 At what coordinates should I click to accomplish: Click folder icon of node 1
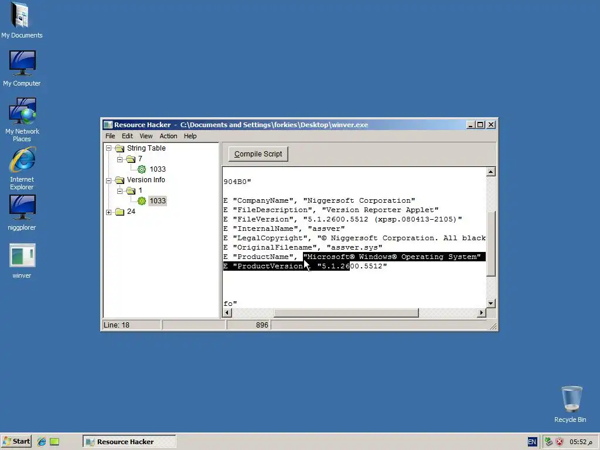131,190
